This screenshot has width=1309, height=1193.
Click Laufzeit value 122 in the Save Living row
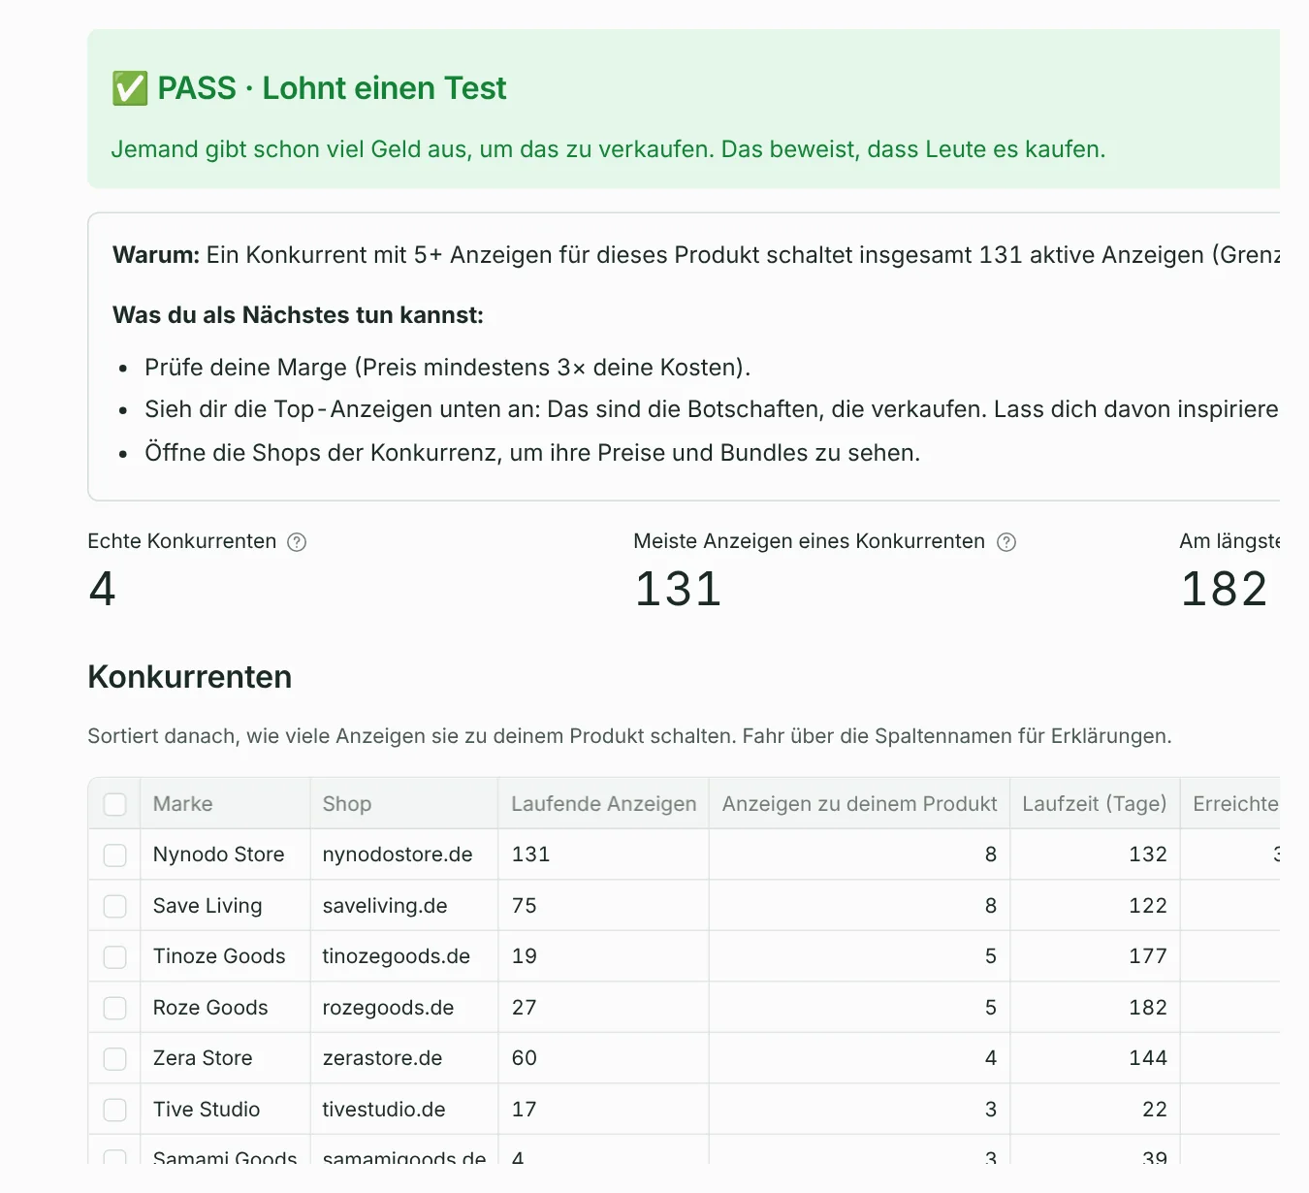pyautogui.click(x=1148, y=906)
